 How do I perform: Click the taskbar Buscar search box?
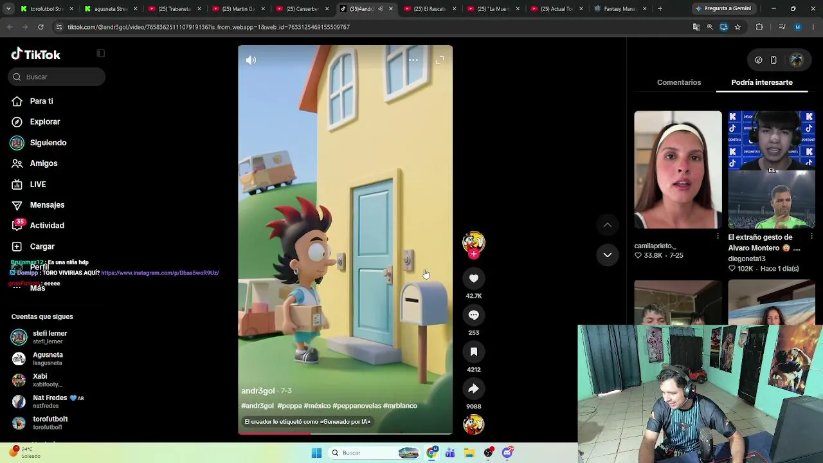click(375, 453)
